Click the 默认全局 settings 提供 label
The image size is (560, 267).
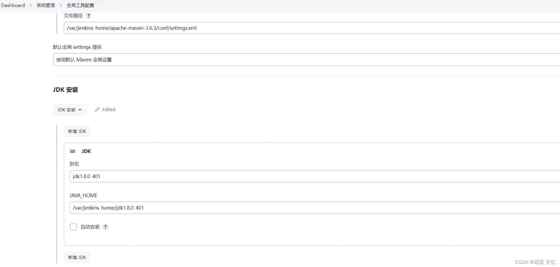point(77,47)
